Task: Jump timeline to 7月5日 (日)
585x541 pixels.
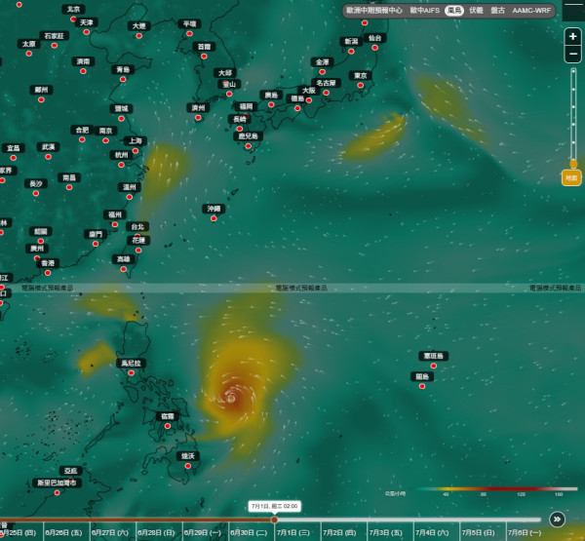Action: pyautogui.click(x=479, y=532)
